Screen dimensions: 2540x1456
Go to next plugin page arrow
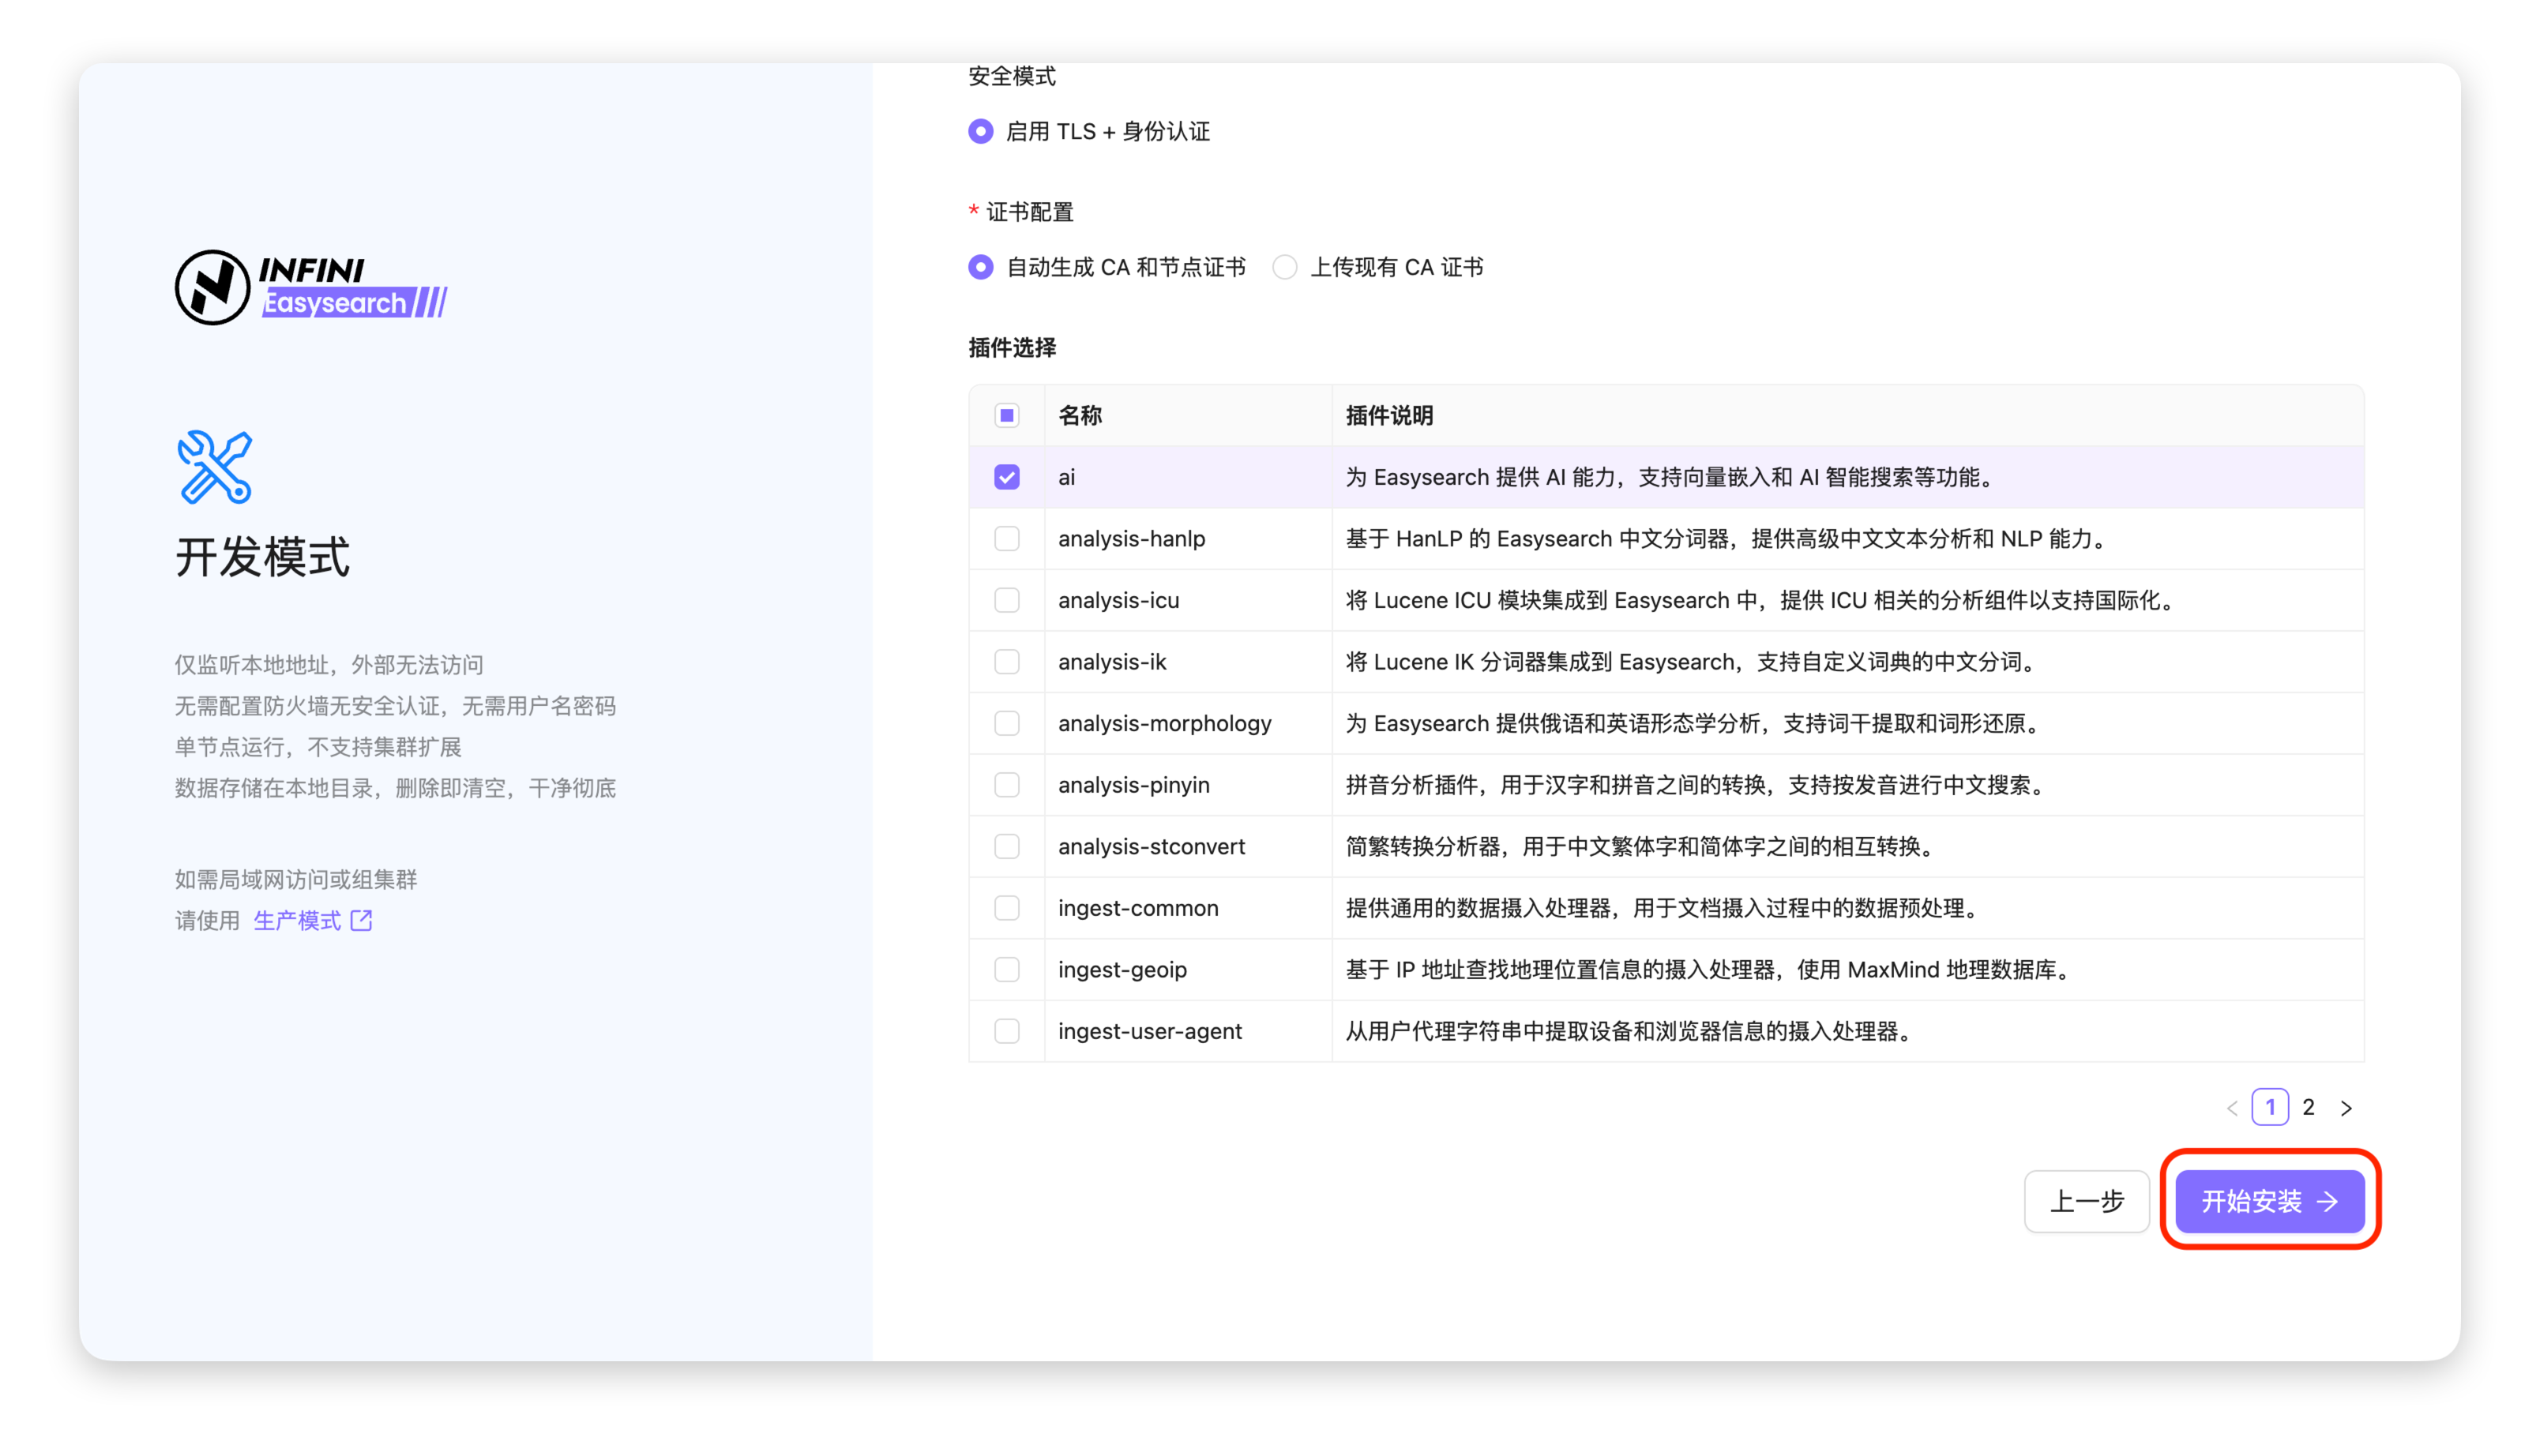coord(2346,1108)
